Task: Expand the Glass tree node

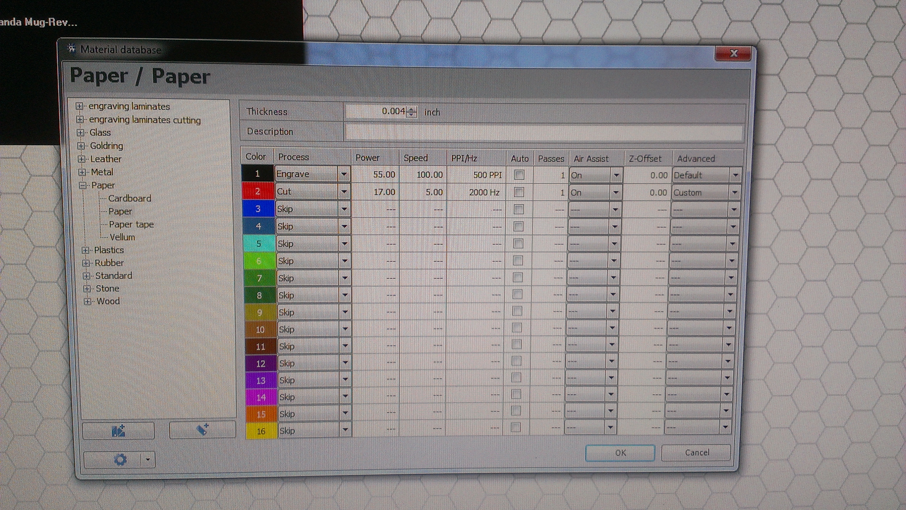Action: tap(80, 133)
